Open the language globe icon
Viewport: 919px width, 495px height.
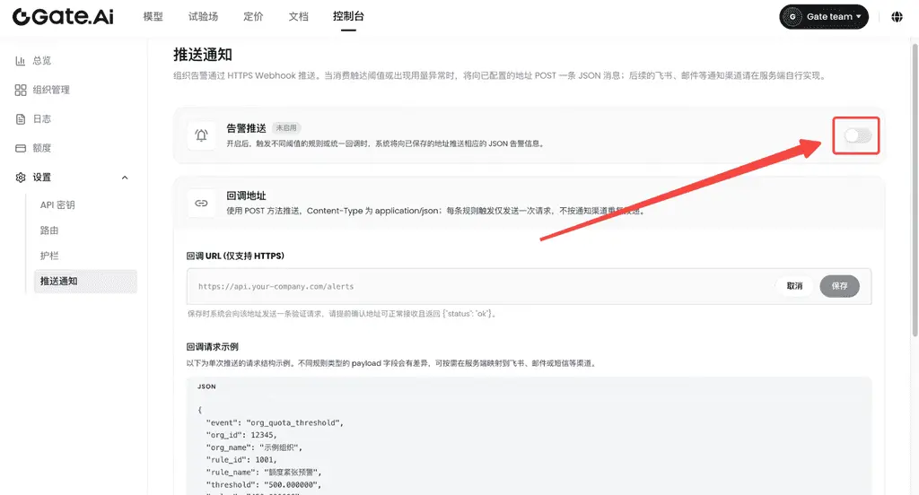897,16
